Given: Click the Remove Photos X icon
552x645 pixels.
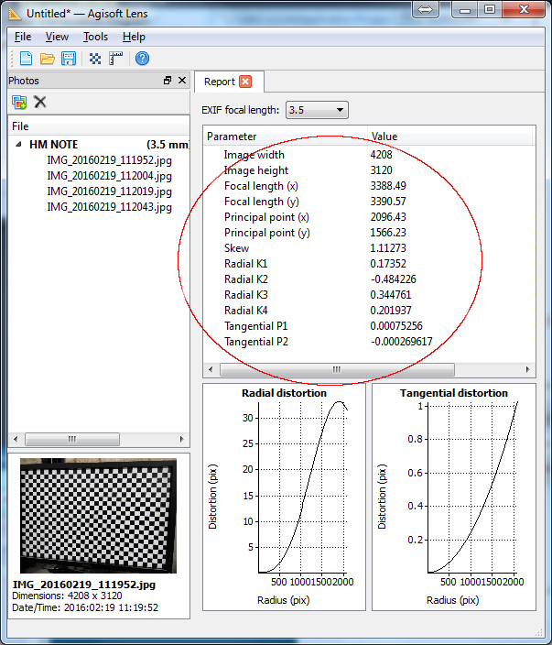Looking at the screenshot, I should 40,102.
